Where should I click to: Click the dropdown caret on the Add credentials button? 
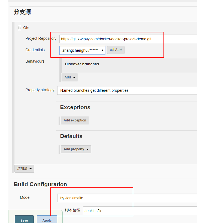tap(121, 50)
